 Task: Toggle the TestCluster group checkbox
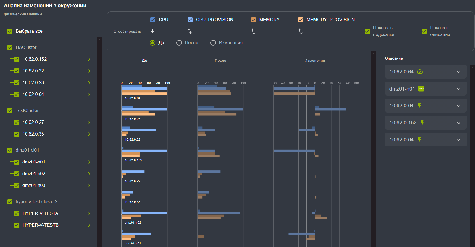click(10, 111)
